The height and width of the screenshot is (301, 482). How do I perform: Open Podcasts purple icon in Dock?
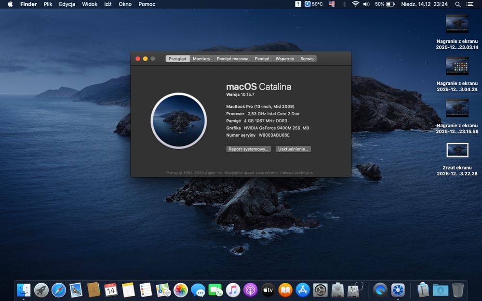251,290
